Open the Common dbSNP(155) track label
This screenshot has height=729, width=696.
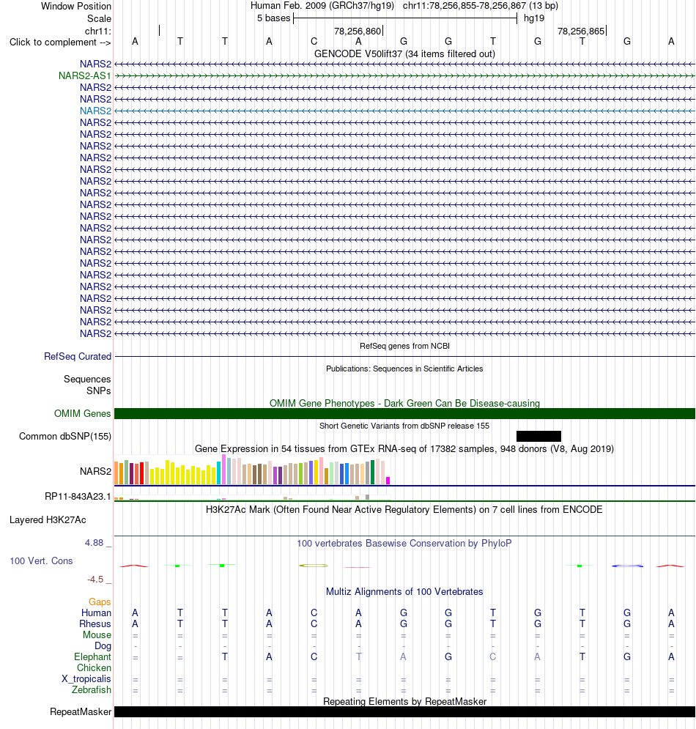(65, 437)
